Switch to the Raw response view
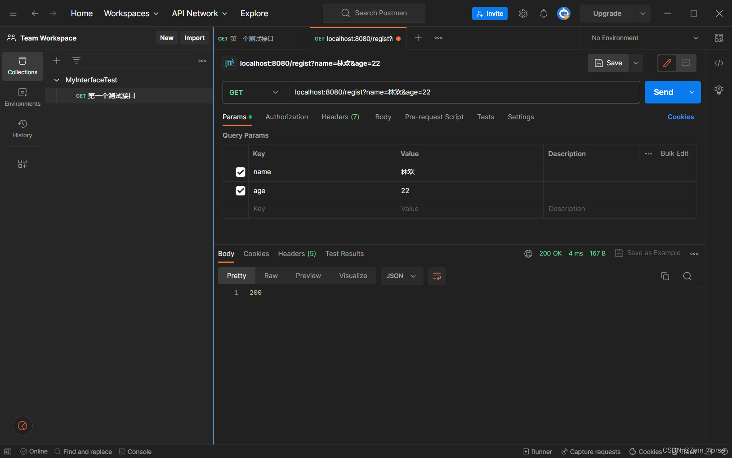This screenshot has height=458, width=732. click(271, 276)
